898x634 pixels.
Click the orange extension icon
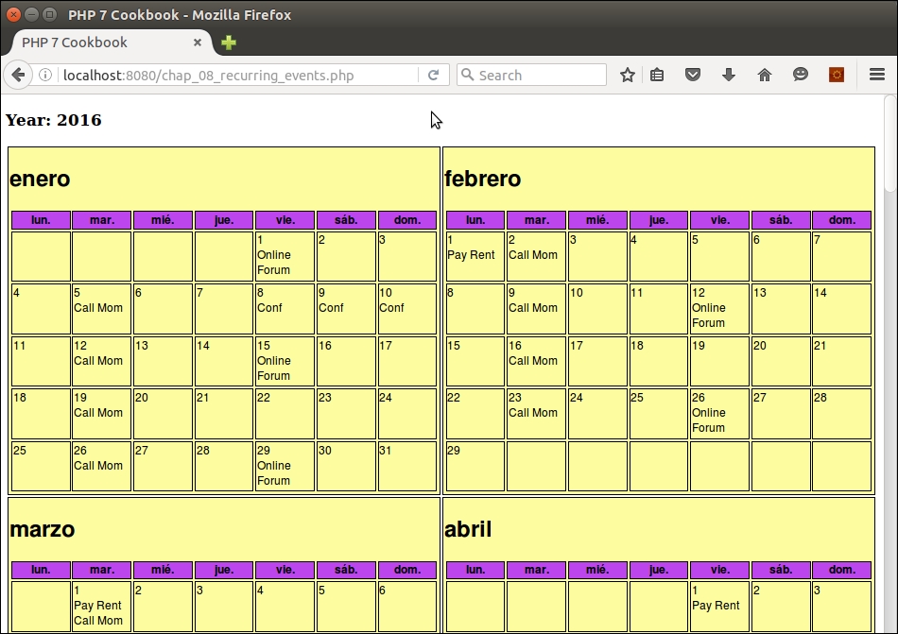click(x=836, y=75)
